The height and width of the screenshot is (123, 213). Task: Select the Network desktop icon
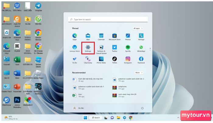[6, 61]
